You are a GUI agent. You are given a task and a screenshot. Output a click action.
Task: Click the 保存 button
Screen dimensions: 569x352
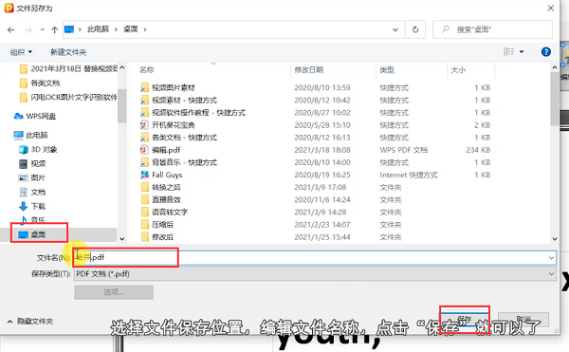click(465, 320)
